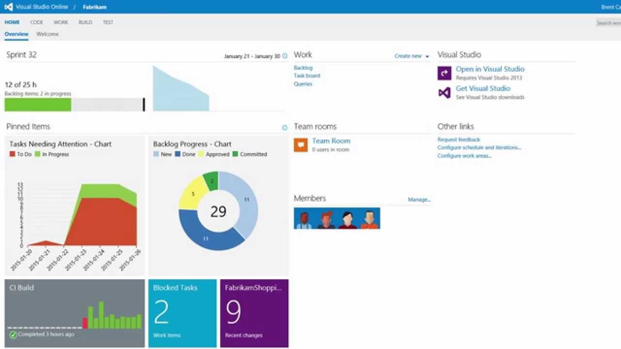Click the user name Brent in header

click(611, 7)
